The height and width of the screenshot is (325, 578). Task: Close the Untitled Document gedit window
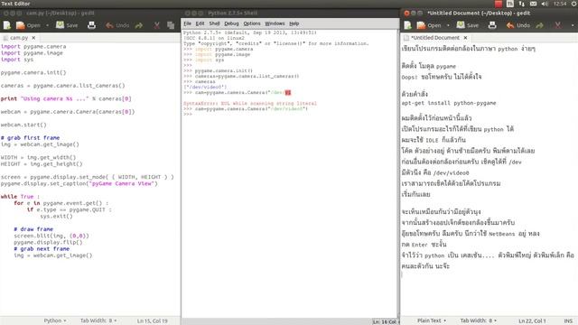tap(406, 13)
